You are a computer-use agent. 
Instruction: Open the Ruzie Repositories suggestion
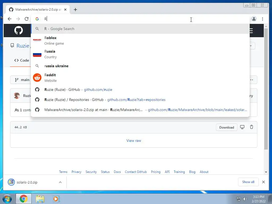140,100
